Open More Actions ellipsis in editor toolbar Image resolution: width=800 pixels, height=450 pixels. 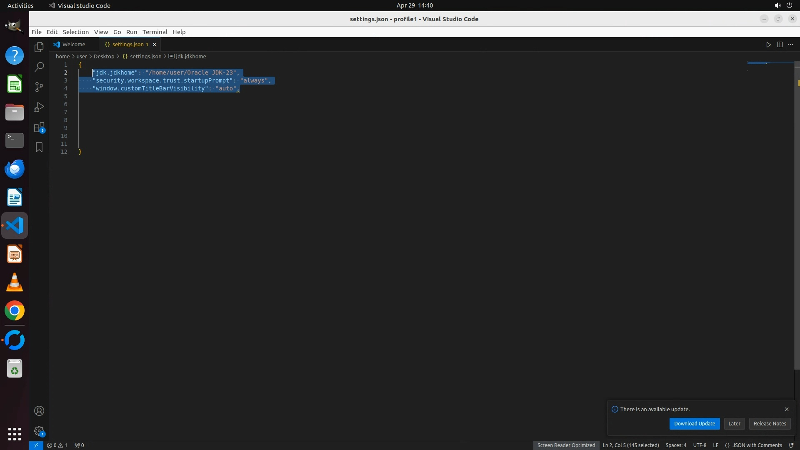(x=790, y=45)
